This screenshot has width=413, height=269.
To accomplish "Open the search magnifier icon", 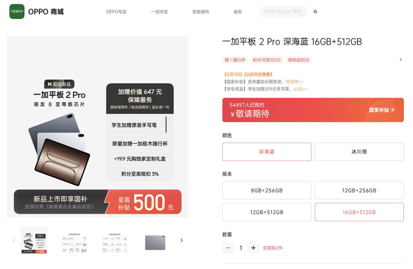I will tap(315, 12).
